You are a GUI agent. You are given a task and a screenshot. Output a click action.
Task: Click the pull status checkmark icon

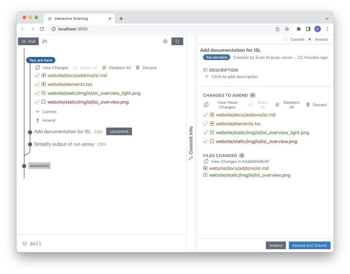tap(25, 243)
